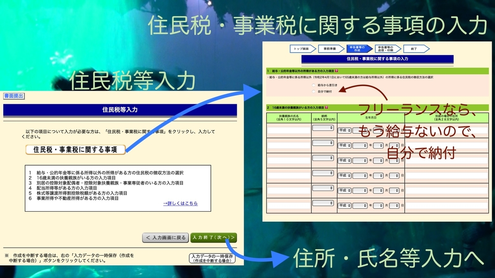
Task: Select the 終了 step
Action: coord(415,49)
